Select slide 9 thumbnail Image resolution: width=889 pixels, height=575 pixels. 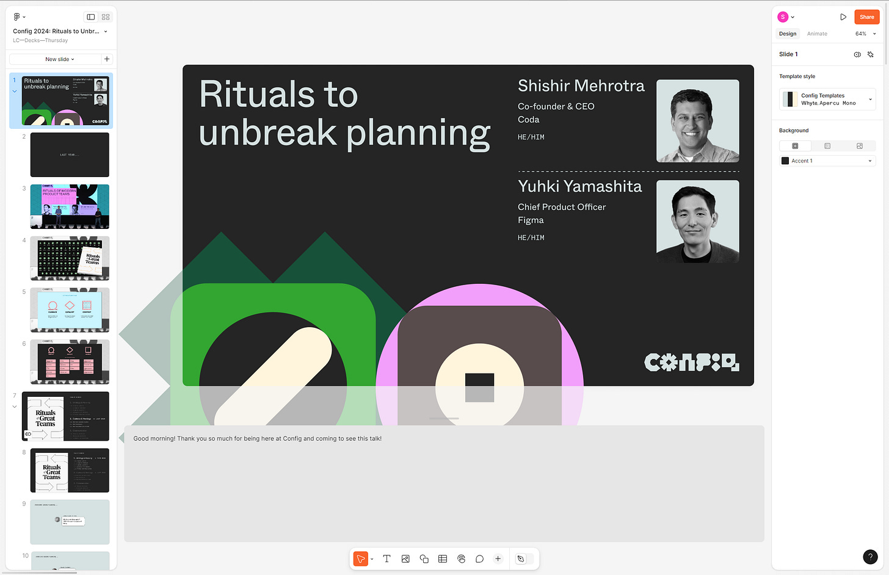(x=70, y=522)
